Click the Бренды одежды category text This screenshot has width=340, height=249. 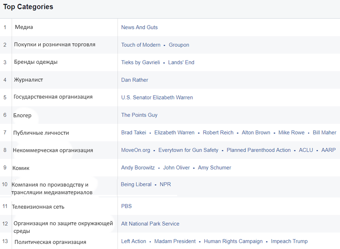click(36, 62)
